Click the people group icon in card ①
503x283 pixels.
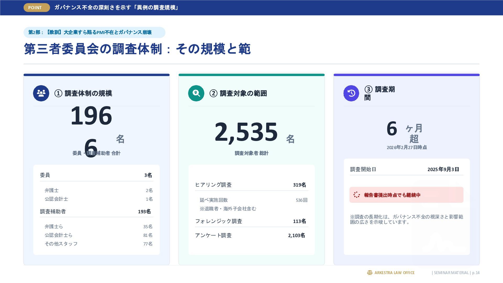(41, 93)
